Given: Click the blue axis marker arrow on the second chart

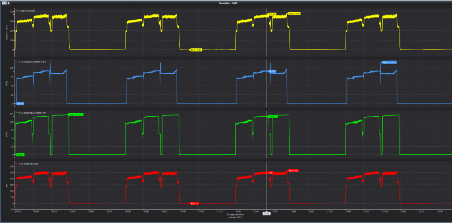Looking at the screenshot, I should click(13, 70).
